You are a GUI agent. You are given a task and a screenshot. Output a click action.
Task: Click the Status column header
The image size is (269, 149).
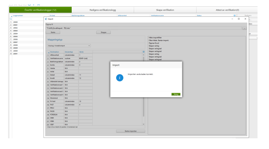tap(199, 15)
